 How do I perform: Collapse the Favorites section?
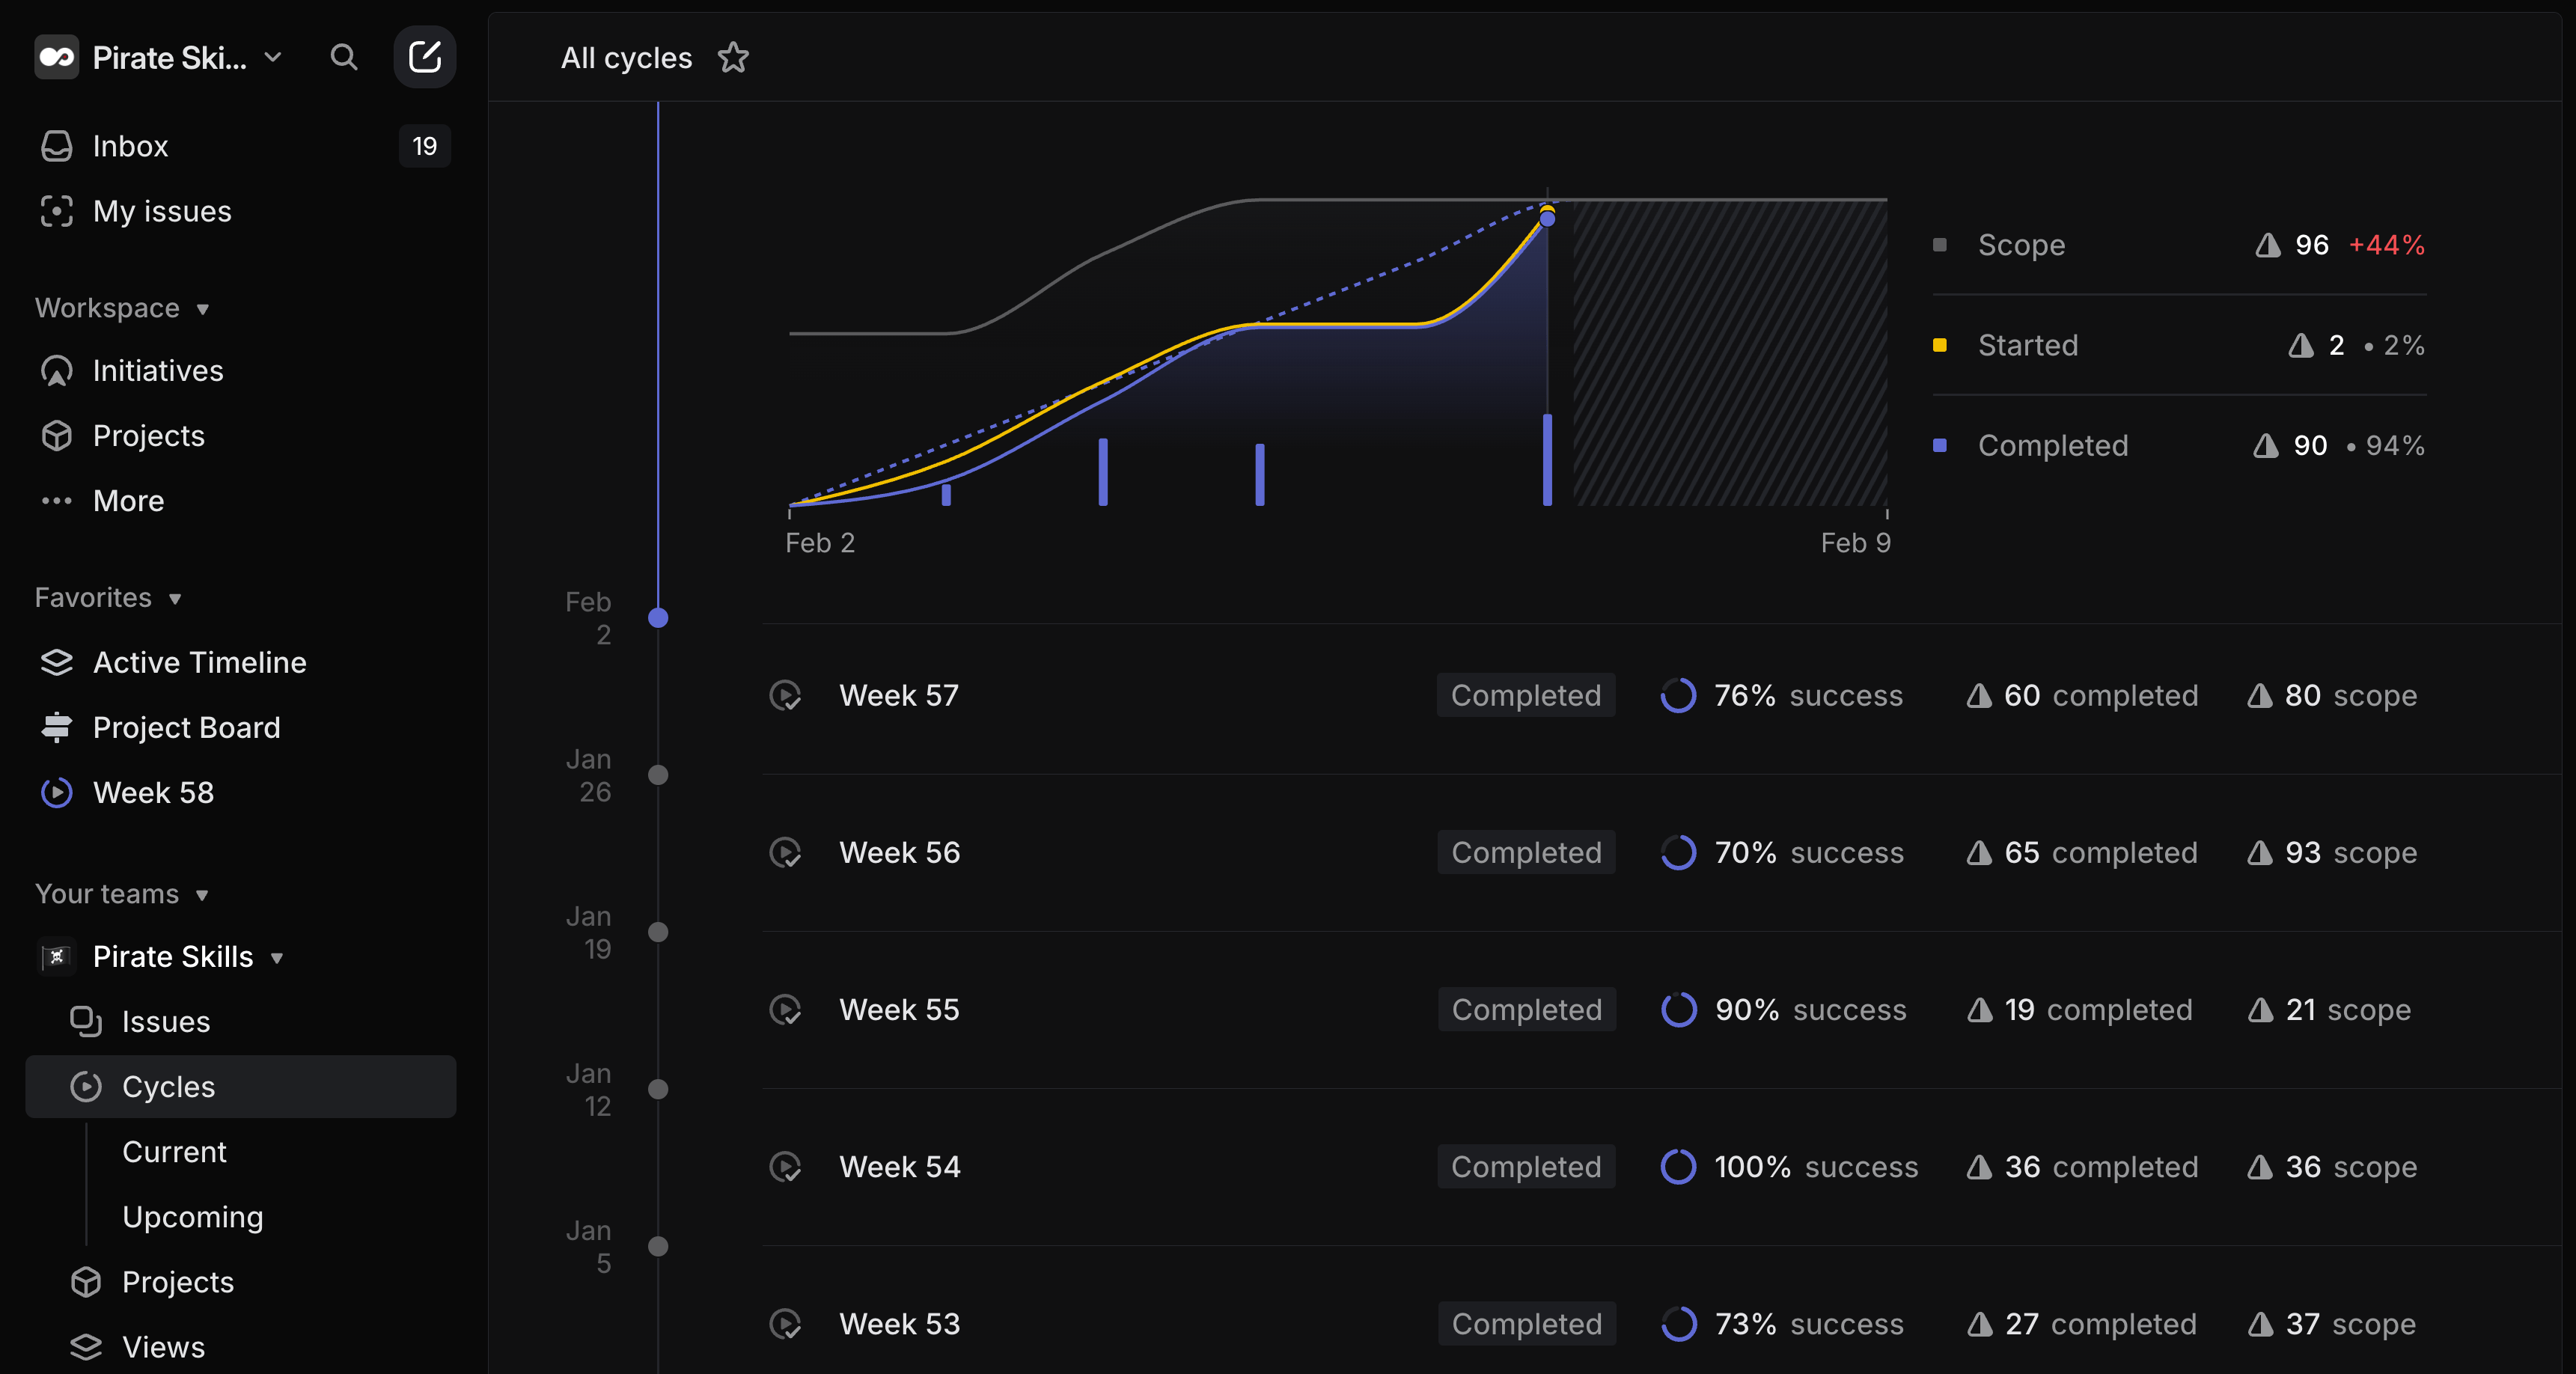tap(175, 598)
